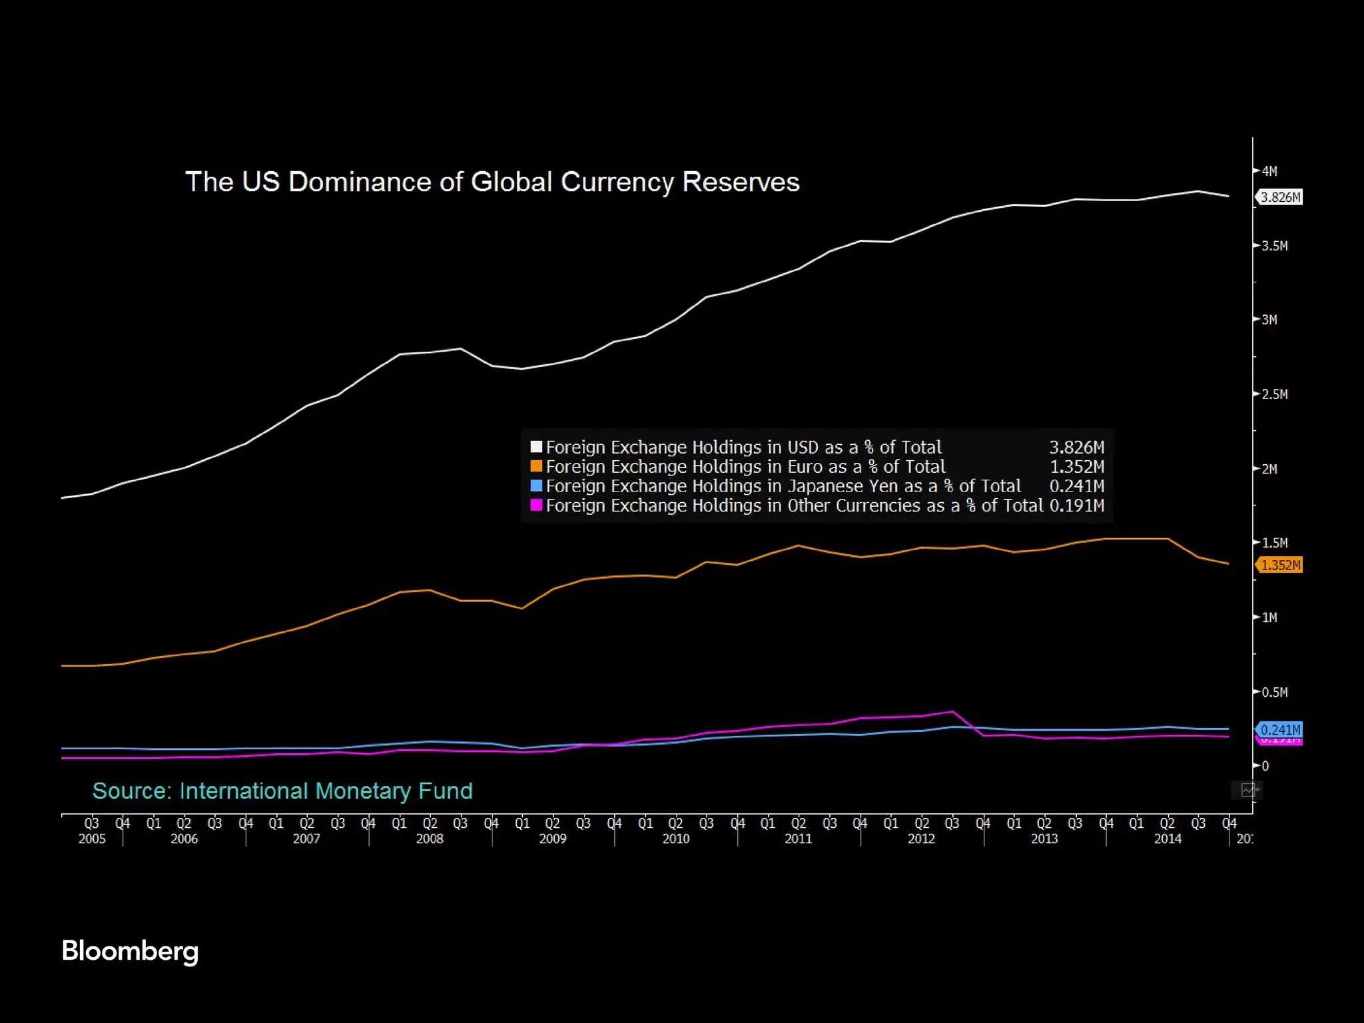Viewport: 1364px width, 1023px height.
Task: Click the 2.5M y-axis marker
Action: (x=1274, y=394)
